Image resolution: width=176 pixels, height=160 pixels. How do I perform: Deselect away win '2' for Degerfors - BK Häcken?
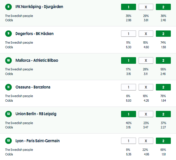pos(163,34)
